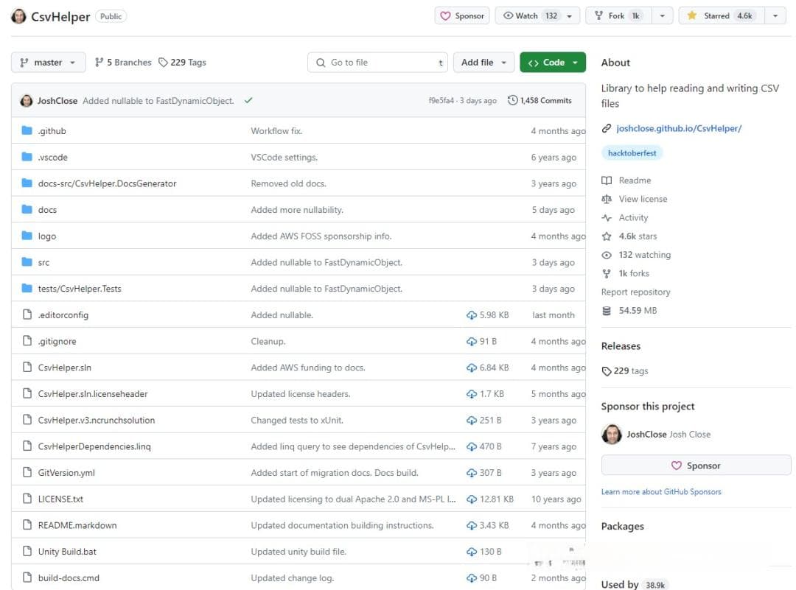
Task: Open the src folder icon
Action: point(27,262)
